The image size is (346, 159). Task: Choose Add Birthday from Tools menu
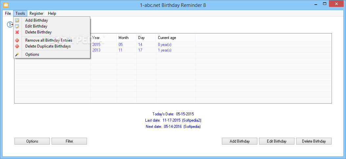point(52,20)
